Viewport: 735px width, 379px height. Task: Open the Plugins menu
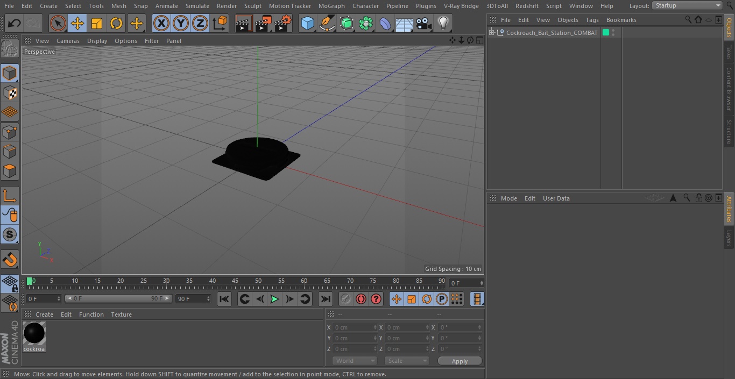click(x=426, y=6)
